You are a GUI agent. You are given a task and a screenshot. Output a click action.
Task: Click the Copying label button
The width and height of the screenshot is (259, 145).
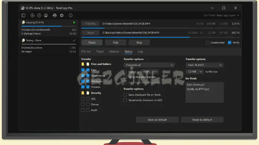point(90,24)
